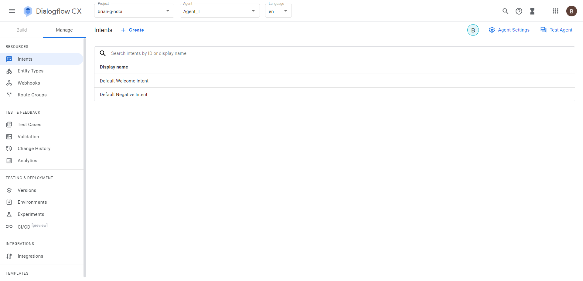Open Agent Settings
Screen dimensions: 583x281
tap(509, 30)
